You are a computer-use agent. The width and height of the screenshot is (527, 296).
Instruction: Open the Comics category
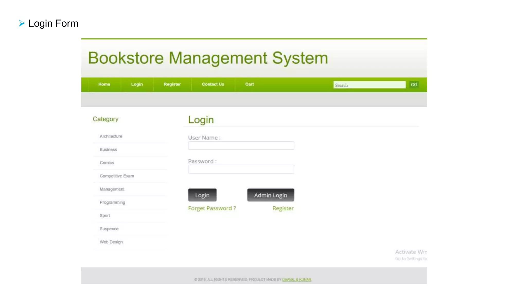[x=107, y=163]
